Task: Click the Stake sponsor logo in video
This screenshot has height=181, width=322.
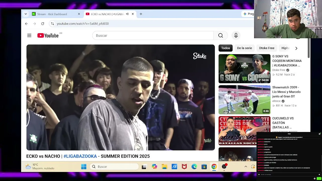Action: pos(200,56)
